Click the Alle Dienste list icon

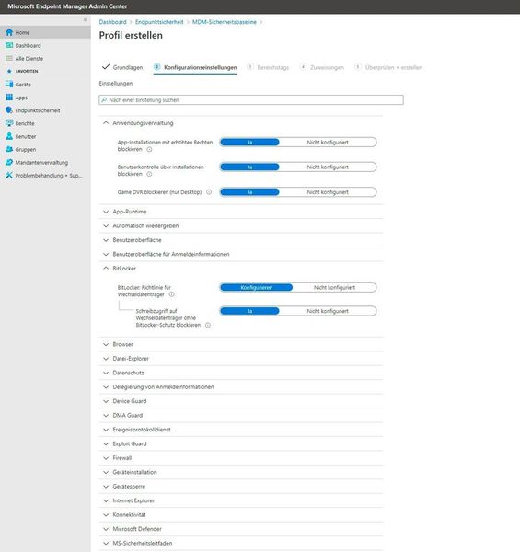[9, 59]
